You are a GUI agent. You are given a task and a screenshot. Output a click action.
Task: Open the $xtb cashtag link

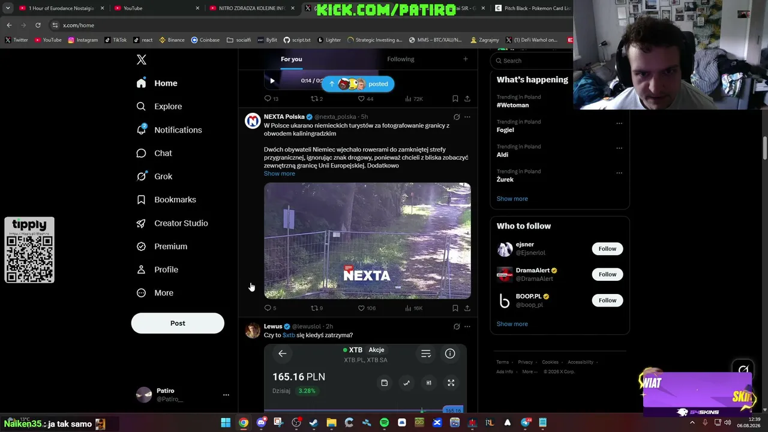pos(289,335)
